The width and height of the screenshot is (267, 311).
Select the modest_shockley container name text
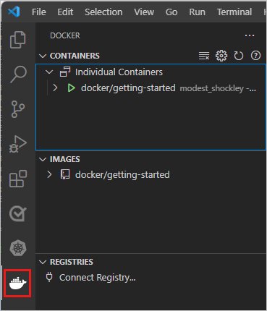point(212,88)
